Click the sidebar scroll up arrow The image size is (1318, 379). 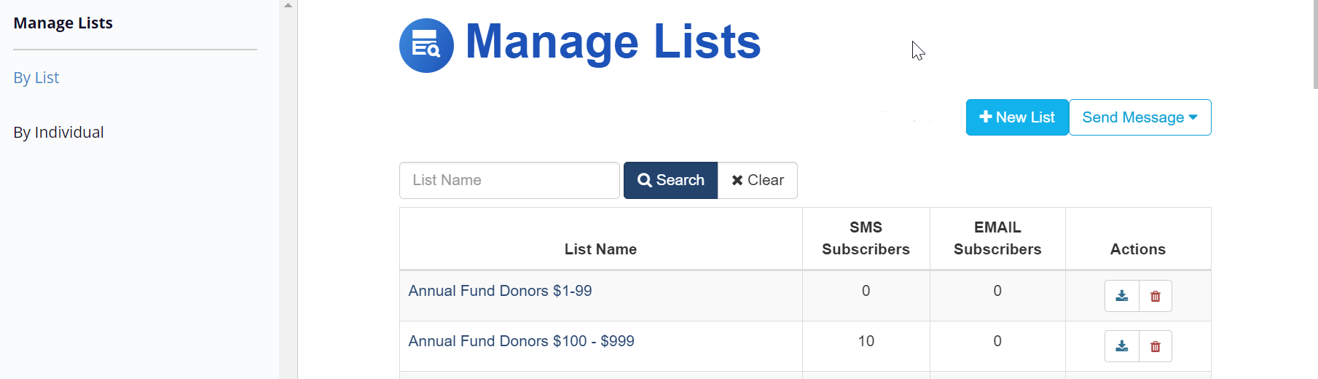point(288,5)
